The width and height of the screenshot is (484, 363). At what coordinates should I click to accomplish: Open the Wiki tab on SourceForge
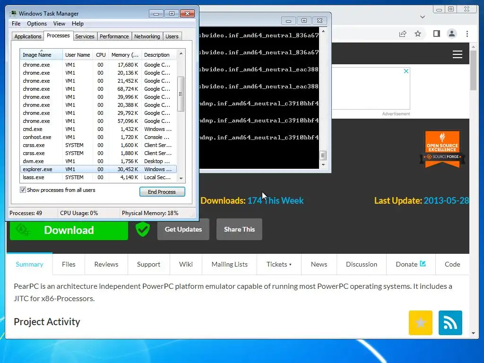pos(186,264)
